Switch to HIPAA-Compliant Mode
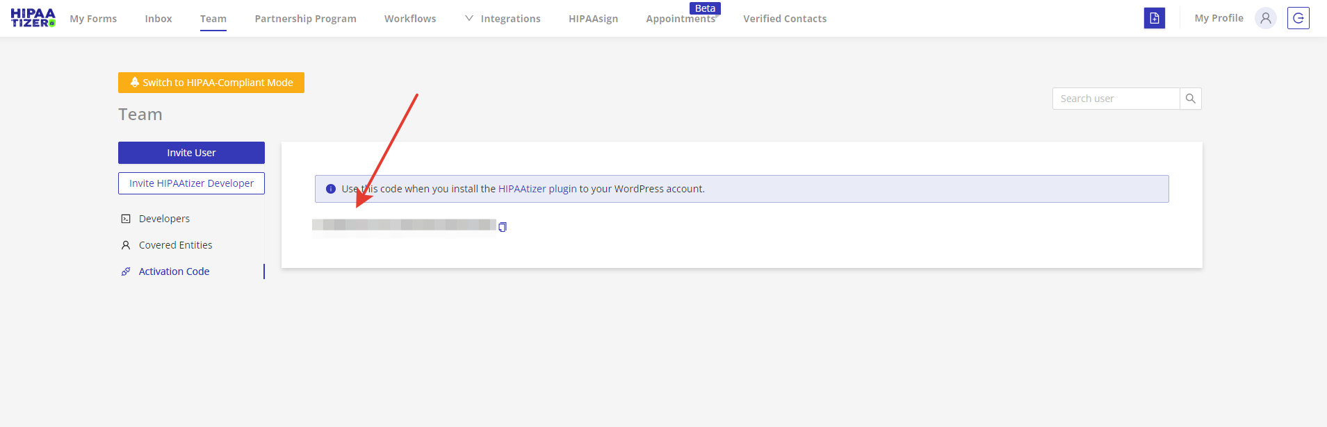The image size is (1327, 427). point(211,83)
